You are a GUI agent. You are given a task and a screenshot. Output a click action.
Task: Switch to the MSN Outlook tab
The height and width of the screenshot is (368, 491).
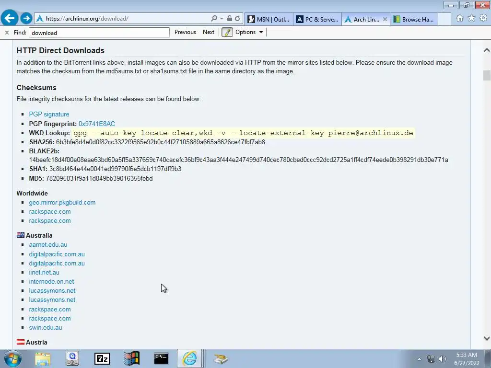point(269,19)
